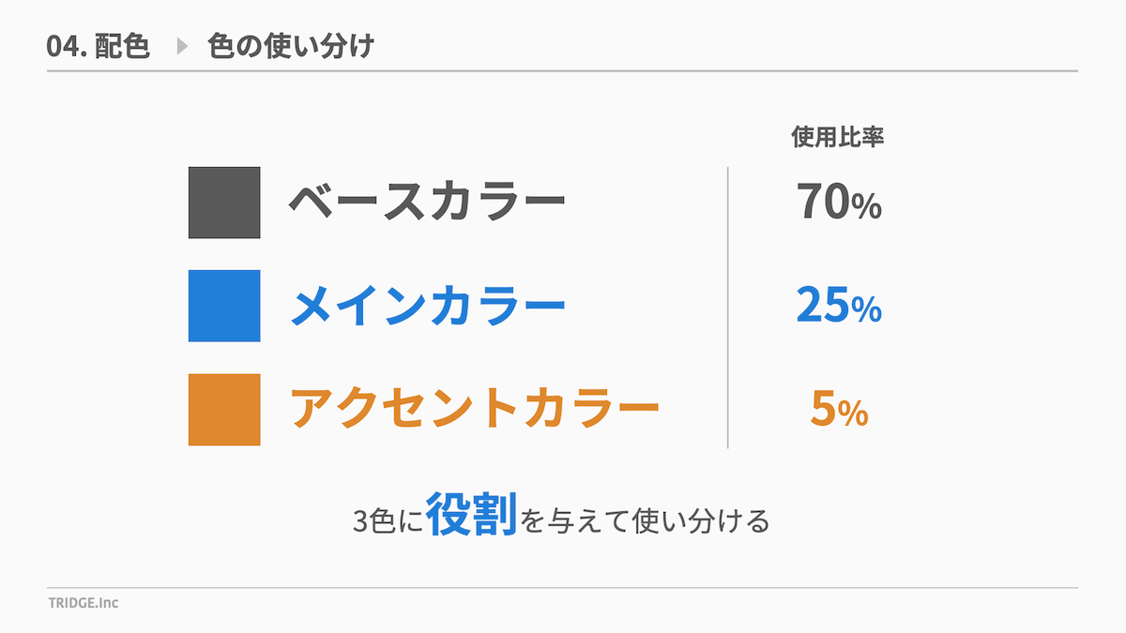Click the orange accent color swatch
Image resolution: width=1126 pixels, height=633 pixels.
pos(224,410)
